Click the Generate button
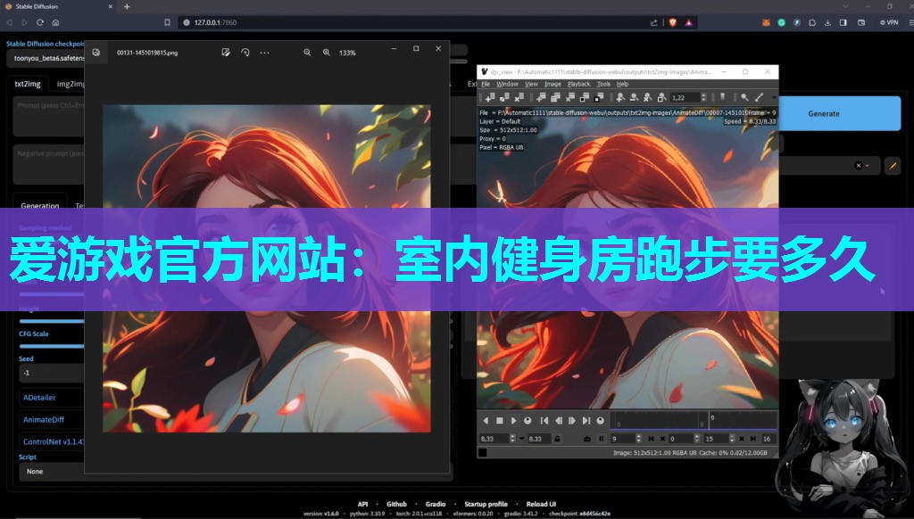Viewport: 914px width, 519px height. click(x=823, y=113)
